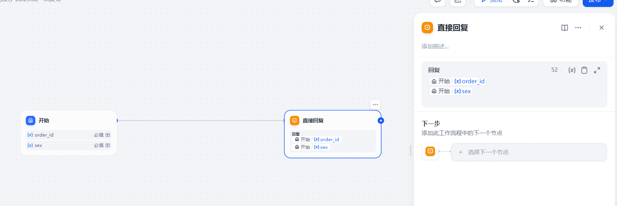The width and height of the screenshot is (617, 206).
Task: Insert a variable using the {x} icon
Action: click(x=572, y=70)
